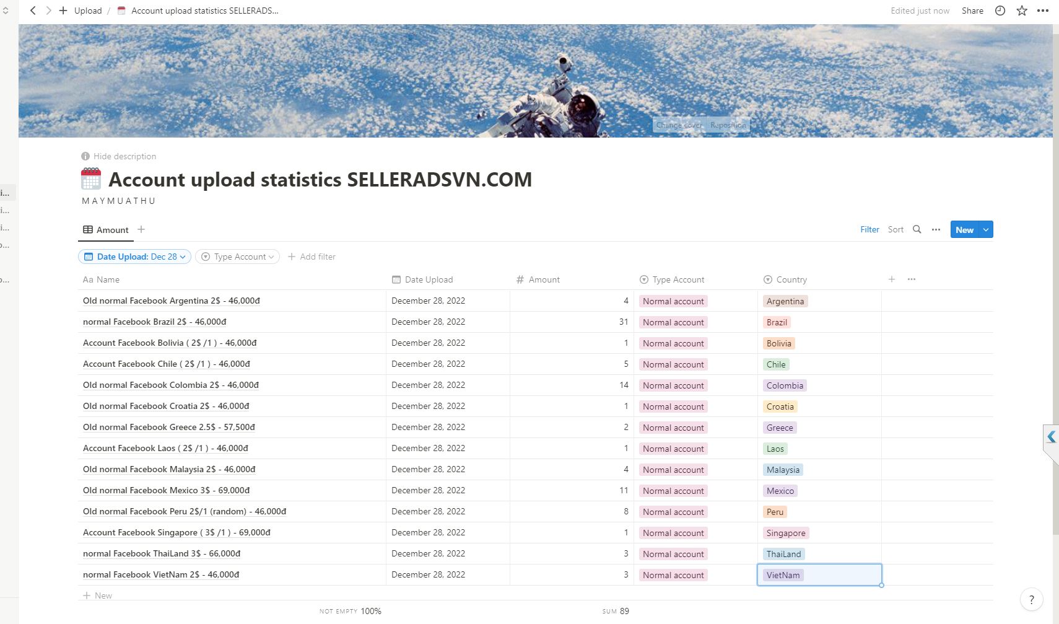The image size is (1059, 624).
Task: Go forward with the right arrow
Action: 48,11
